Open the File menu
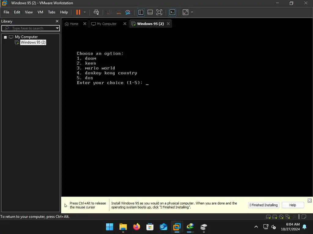The width and height of the screenshot is (313, 234). pyautogui.click(x=6, y=12)
